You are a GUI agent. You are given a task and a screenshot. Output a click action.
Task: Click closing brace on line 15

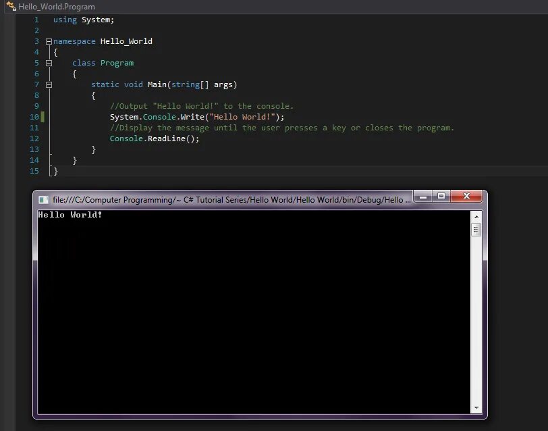click(55, 171)
